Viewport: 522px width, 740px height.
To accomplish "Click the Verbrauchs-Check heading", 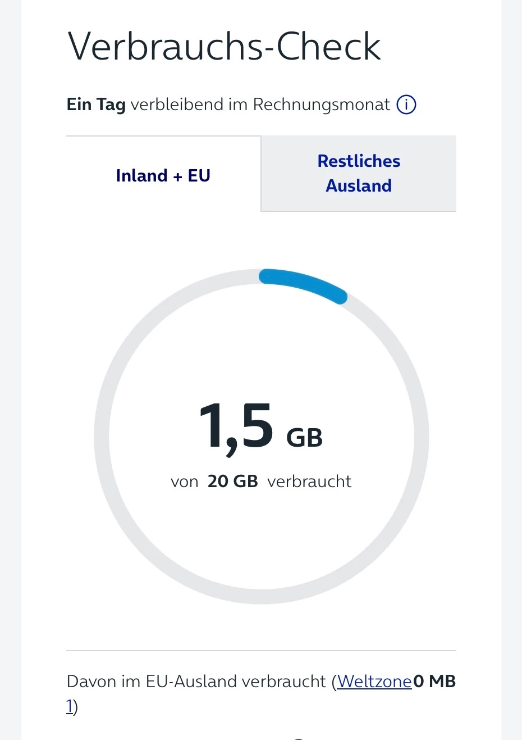I will pyautogui.click(x=224, y=47).
